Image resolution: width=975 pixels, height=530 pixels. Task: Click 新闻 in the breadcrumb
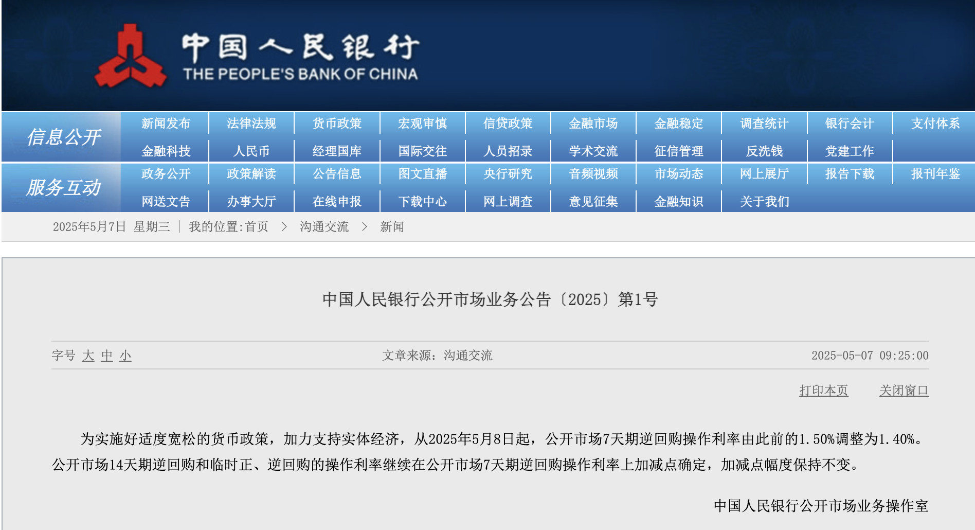(x=392, y=227)
